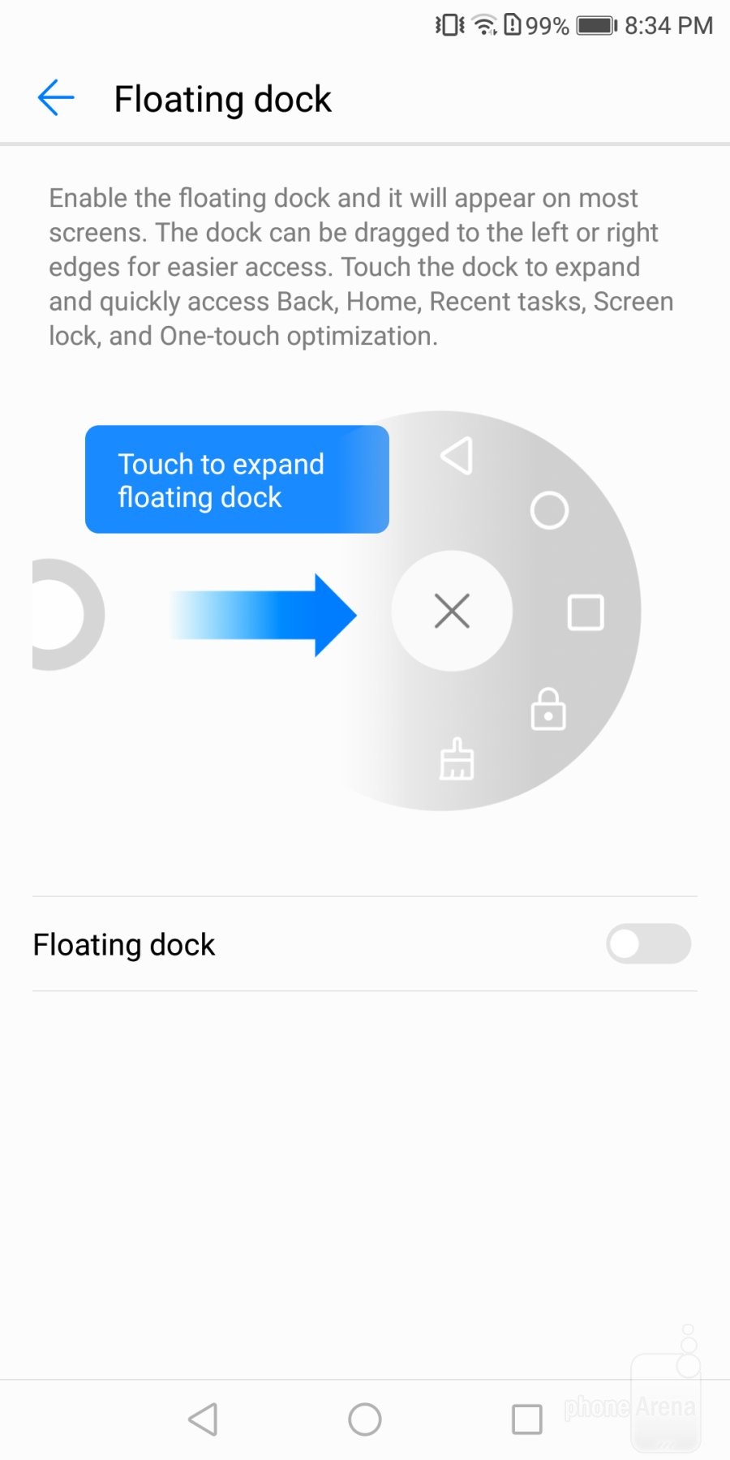Tap the Wi-Fi icon in status bar
Image resolution: width=730 pixels, height=1460 pixels.
tap(485, 26)
